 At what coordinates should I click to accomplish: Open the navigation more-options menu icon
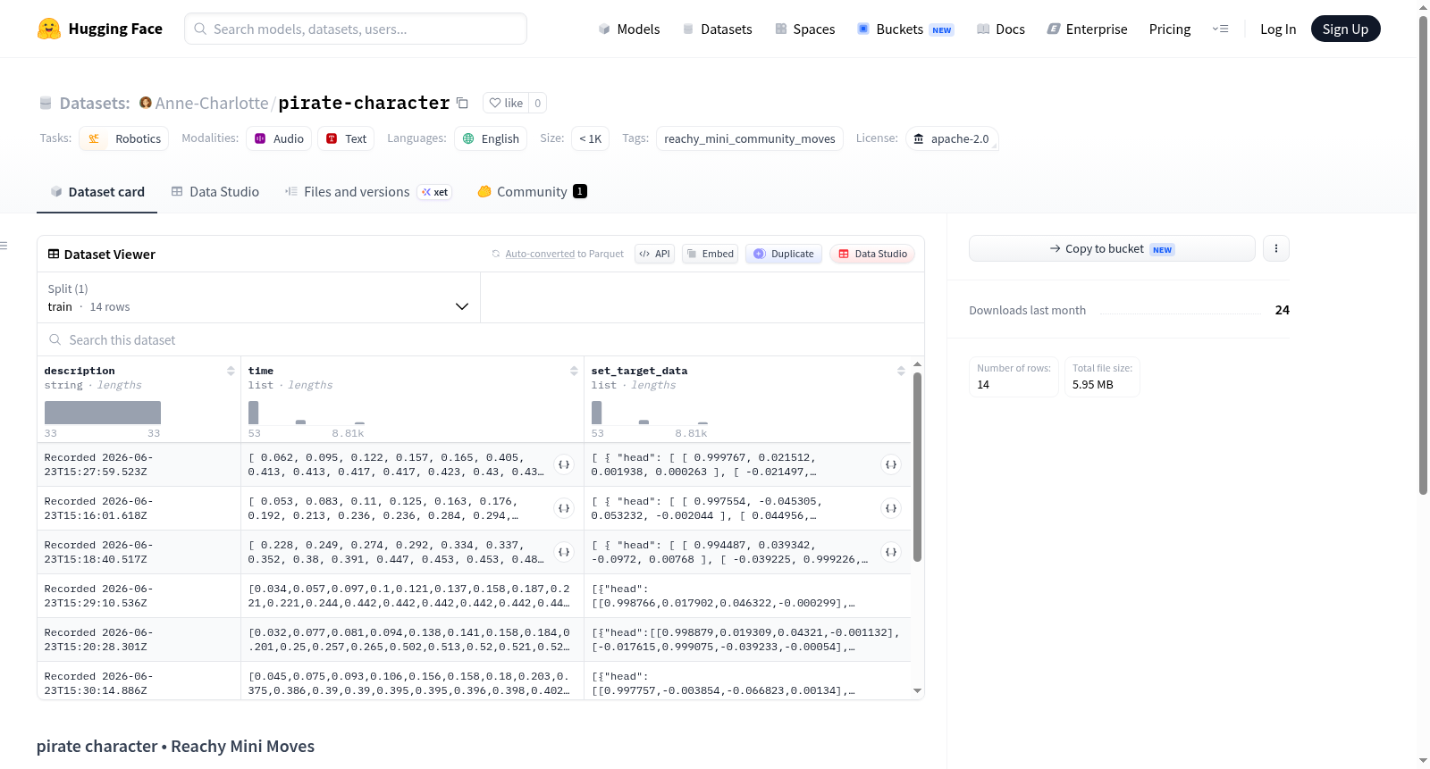[x=1220, y=29]
